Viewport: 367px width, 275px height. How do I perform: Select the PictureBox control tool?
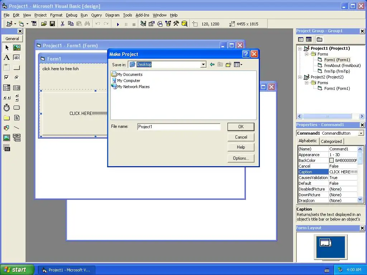pyautogui.click(x=16, y=48)
